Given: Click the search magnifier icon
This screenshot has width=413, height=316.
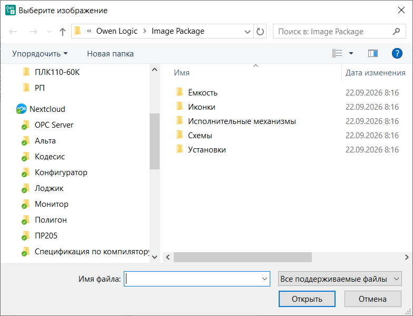Looking at the screenshot, I should (x=396, y=32).
